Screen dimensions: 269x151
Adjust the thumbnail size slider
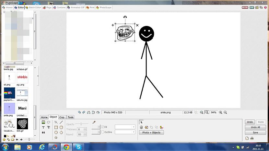click(x=29, y=139)
